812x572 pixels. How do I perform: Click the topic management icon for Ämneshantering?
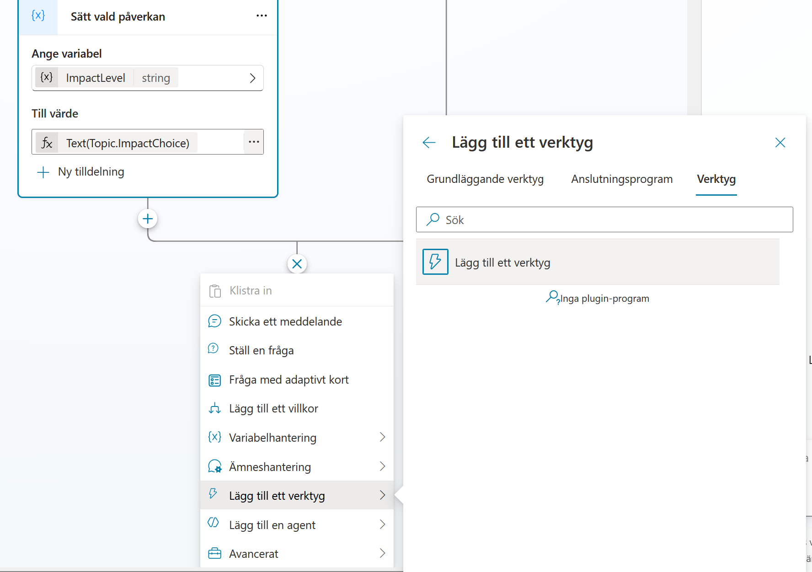click(215, 467)
